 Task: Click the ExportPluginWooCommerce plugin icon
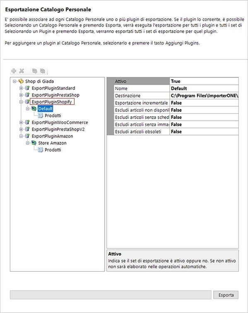coord(27,123)
